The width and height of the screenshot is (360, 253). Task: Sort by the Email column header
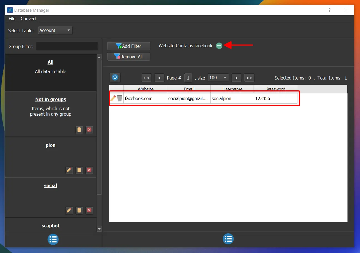point(189,89)
